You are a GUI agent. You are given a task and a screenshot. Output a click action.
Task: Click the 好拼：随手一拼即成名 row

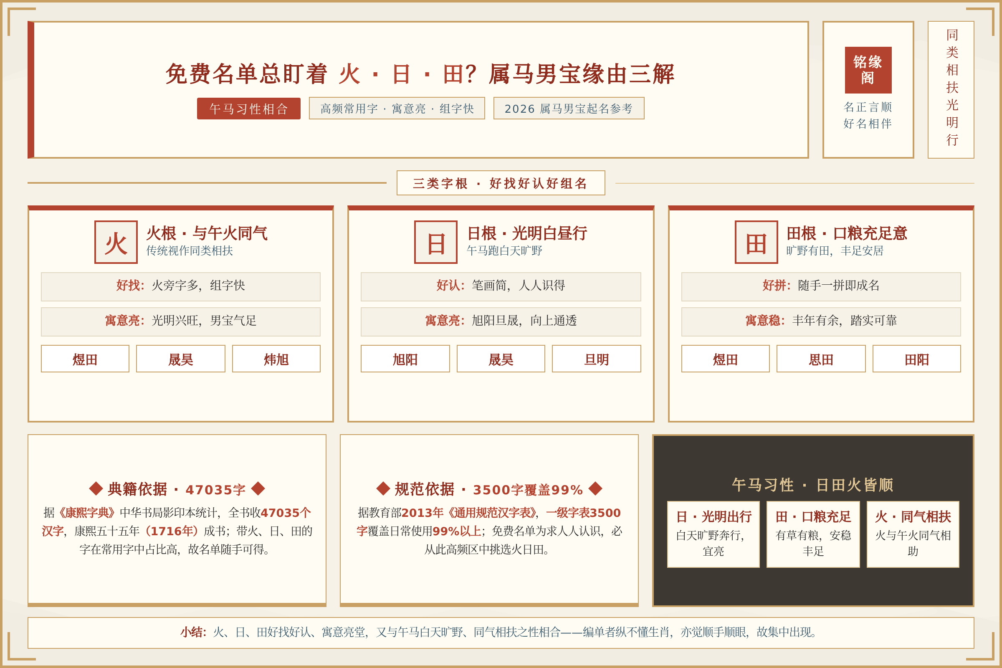click(x=821, y=286)
